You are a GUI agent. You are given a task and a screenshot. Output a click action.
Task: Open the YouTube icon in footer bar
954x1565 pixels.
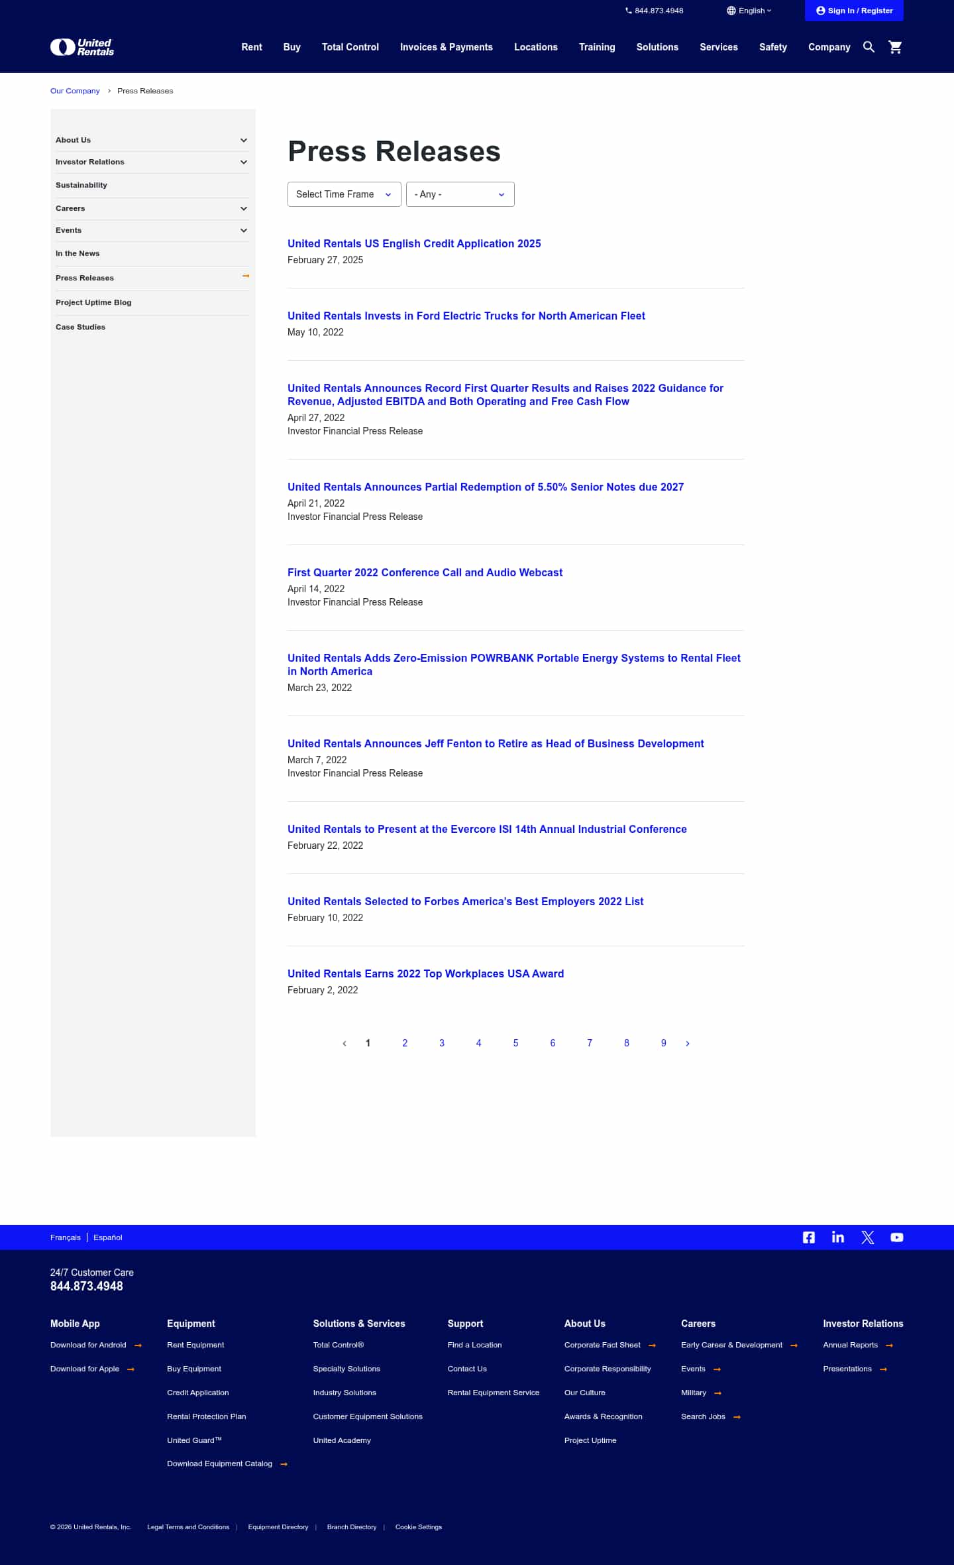tap(897, 1237)
